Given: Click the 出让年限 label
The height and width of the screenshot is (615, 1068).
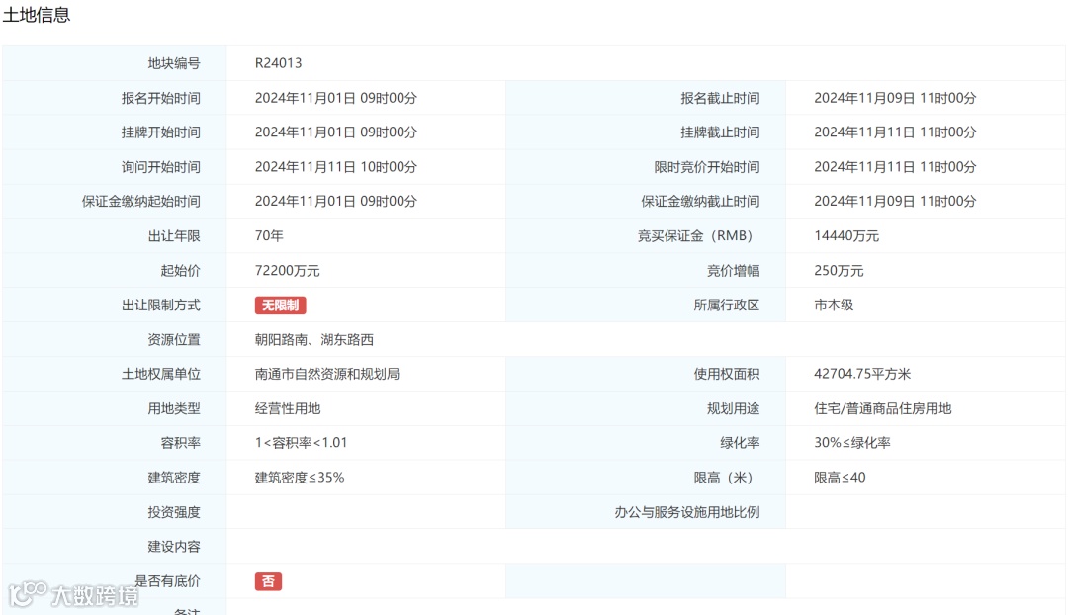Looking at the screenshot, I should (x=174, y=235).
